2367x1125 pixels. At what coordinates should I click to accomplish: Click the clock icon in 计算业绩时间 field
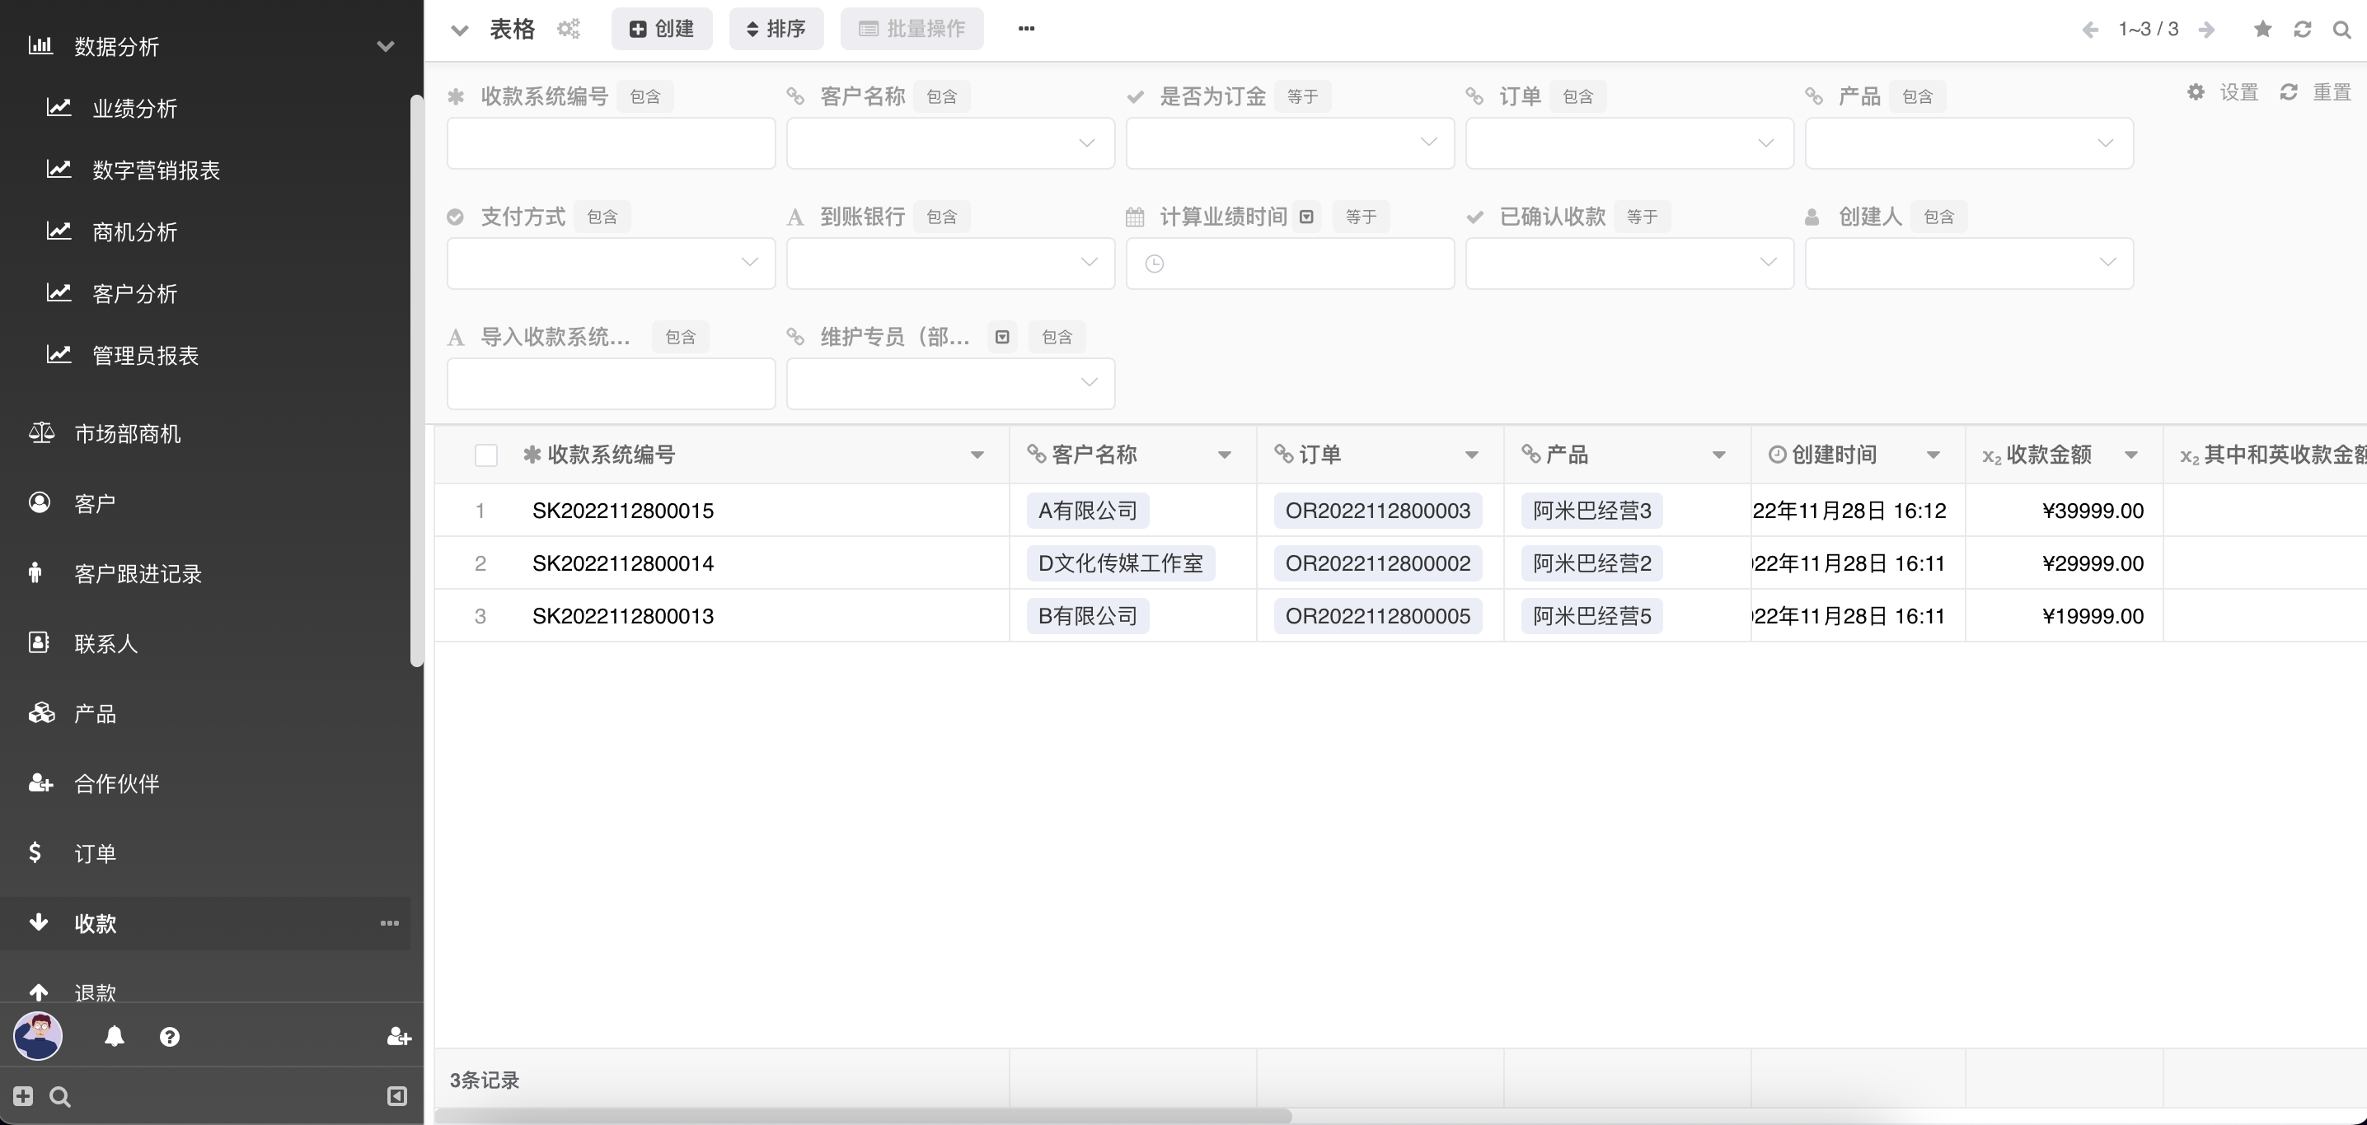[1155, 264]
